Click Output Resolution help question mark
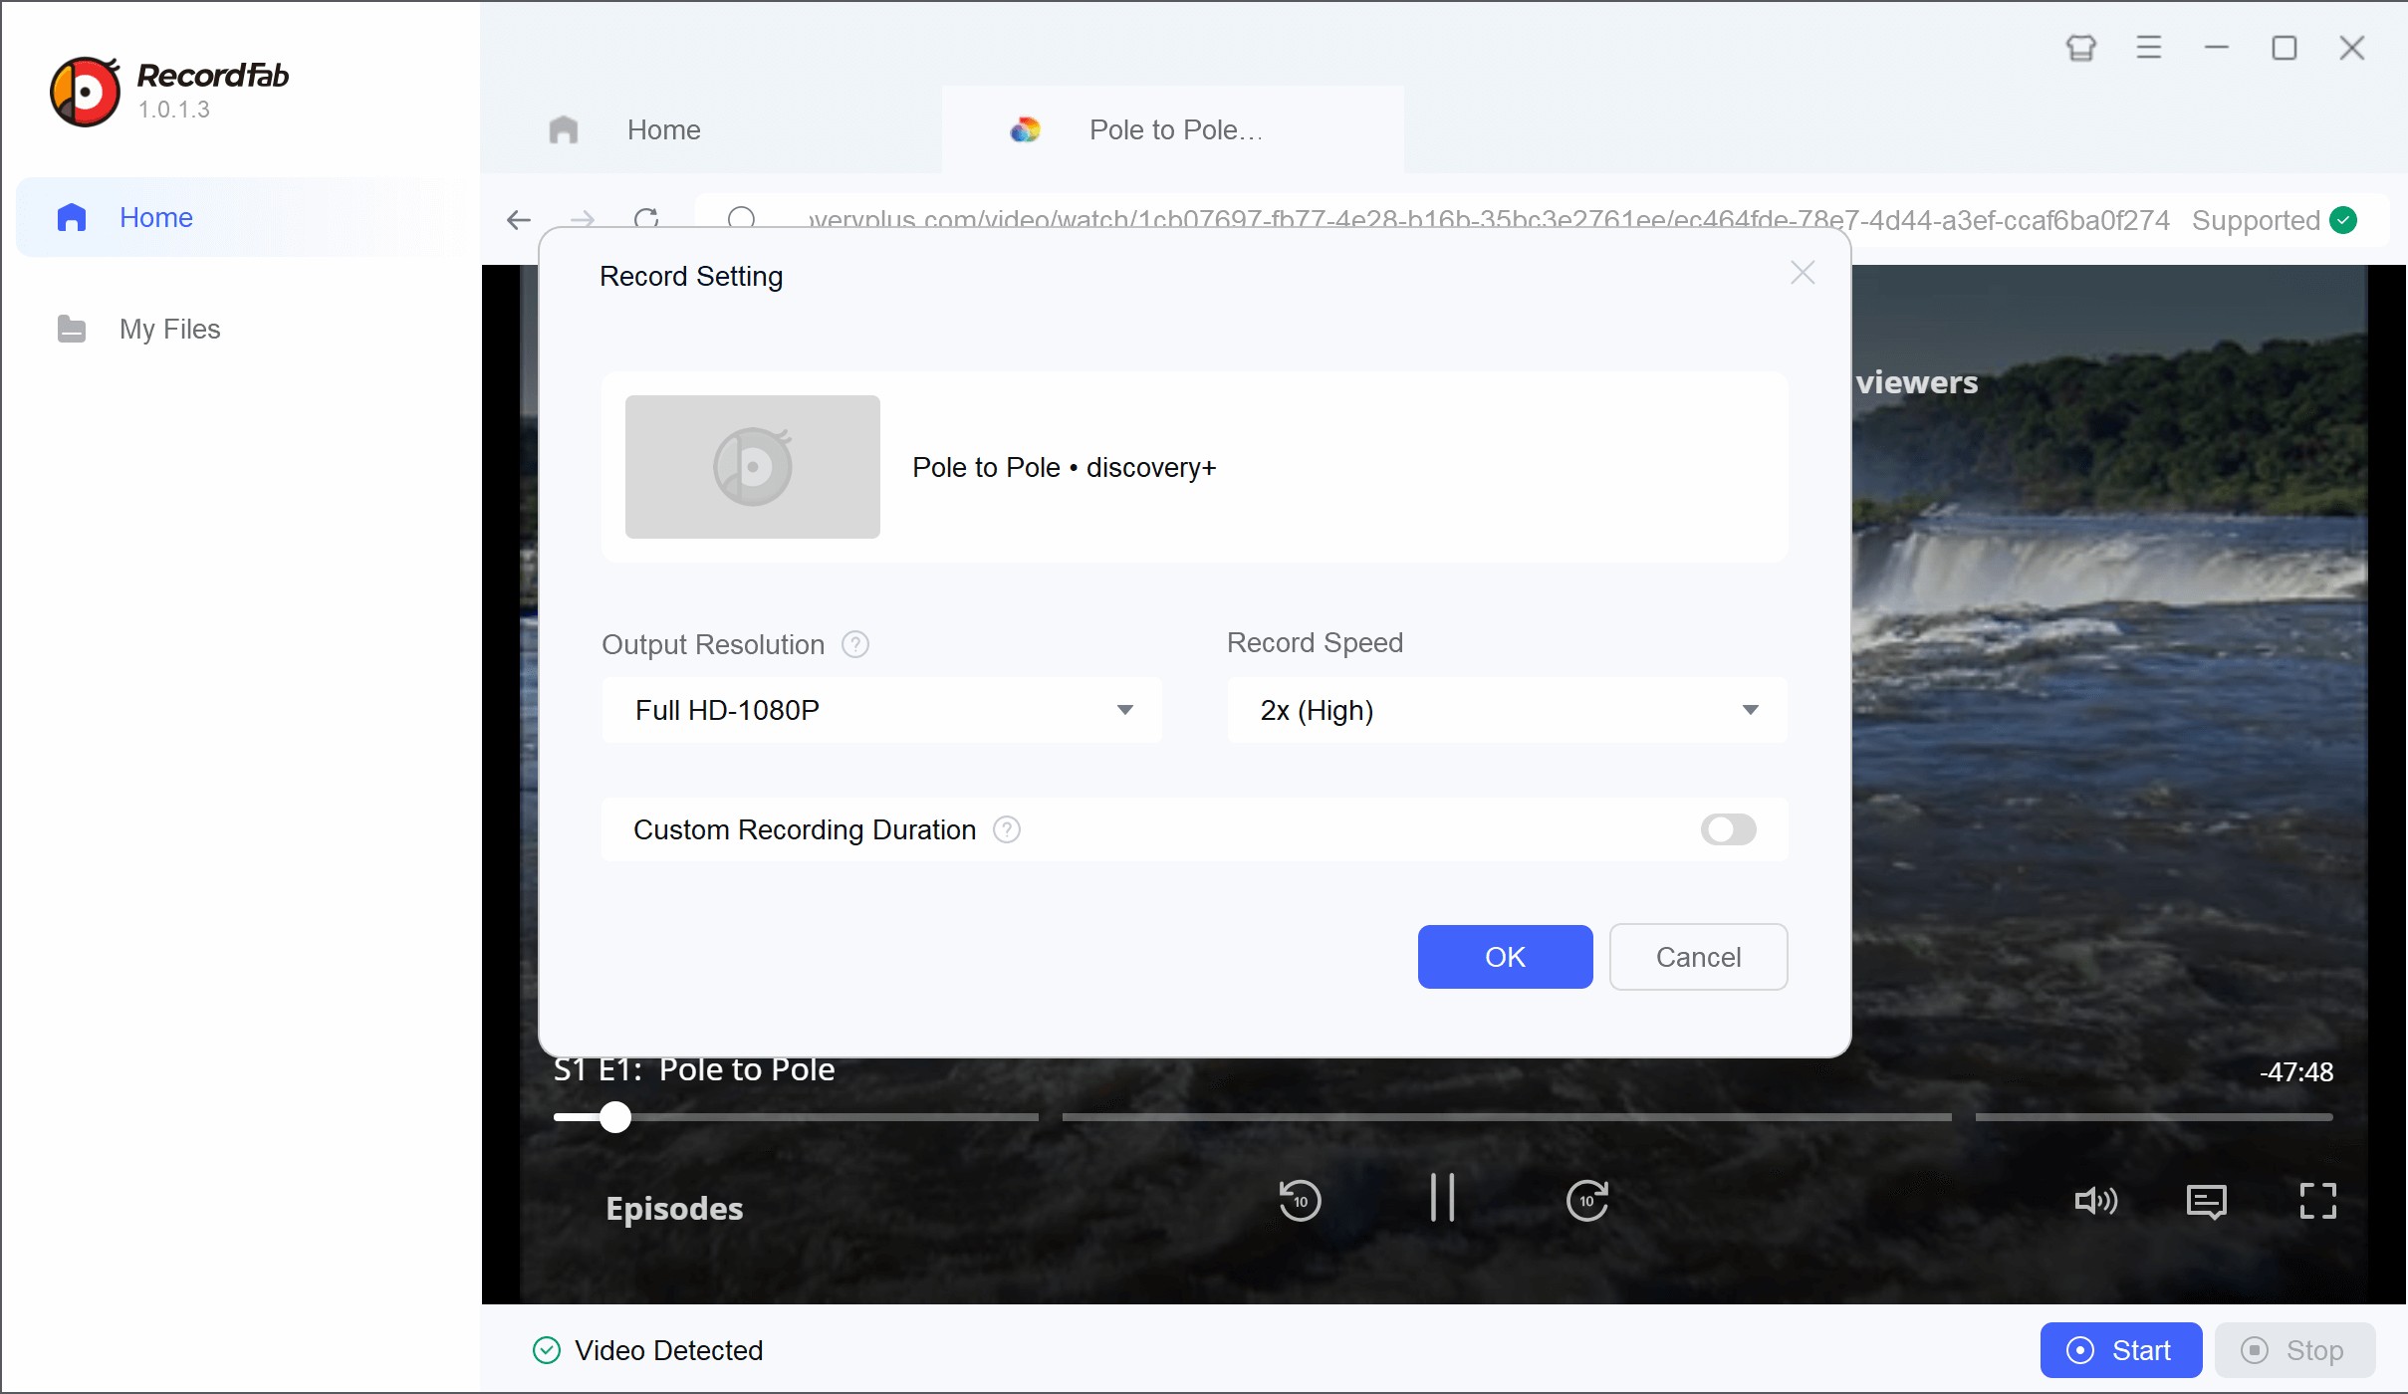This screenshot has height=1394, width=2408. 855,644
